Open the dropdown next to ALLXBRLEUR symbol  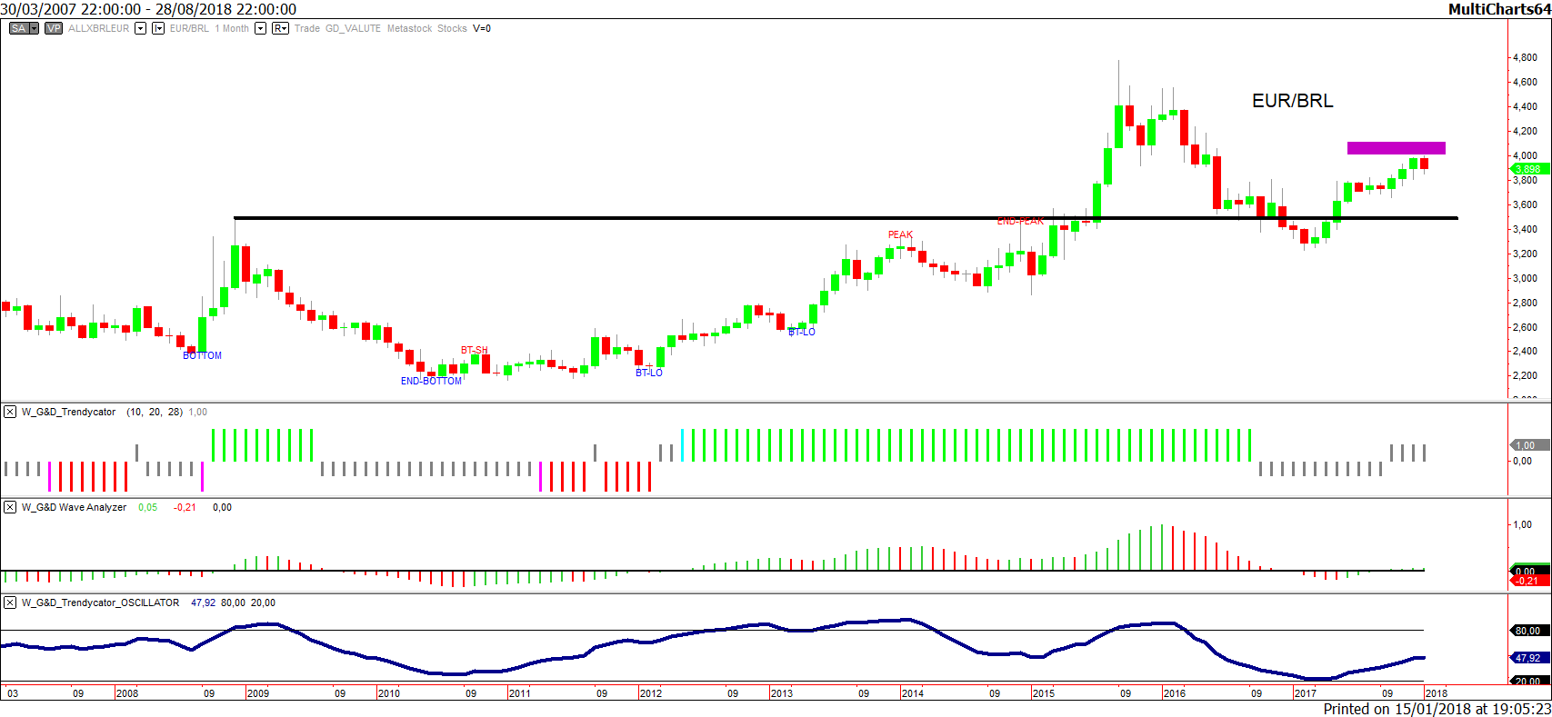(x=140, y=28)
